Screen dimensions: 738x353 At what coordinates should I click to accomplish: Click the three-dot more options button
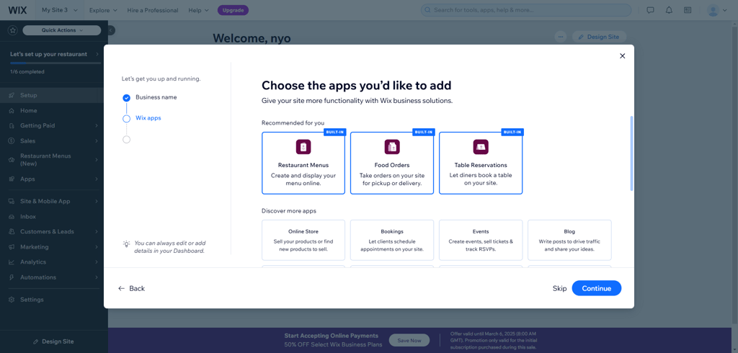pyautogui.click(x=560, y=37)
